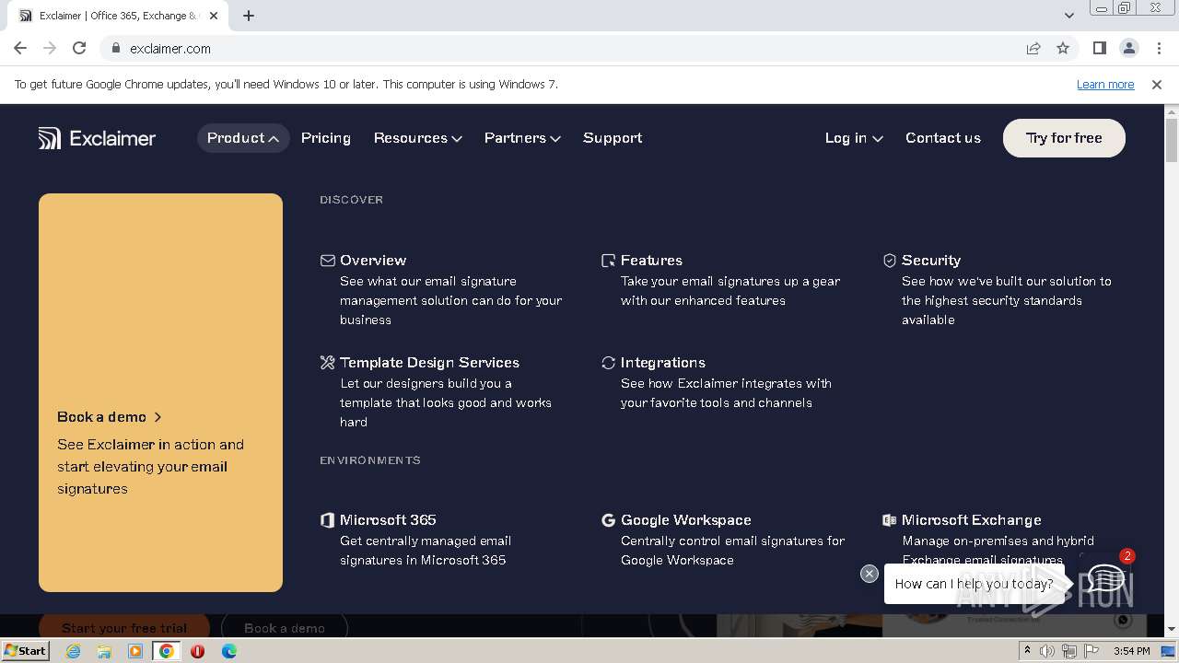Toggle the browser side panel
Image resolution: width=1179 pixels, height=663 pixels.
point(1099,48)
